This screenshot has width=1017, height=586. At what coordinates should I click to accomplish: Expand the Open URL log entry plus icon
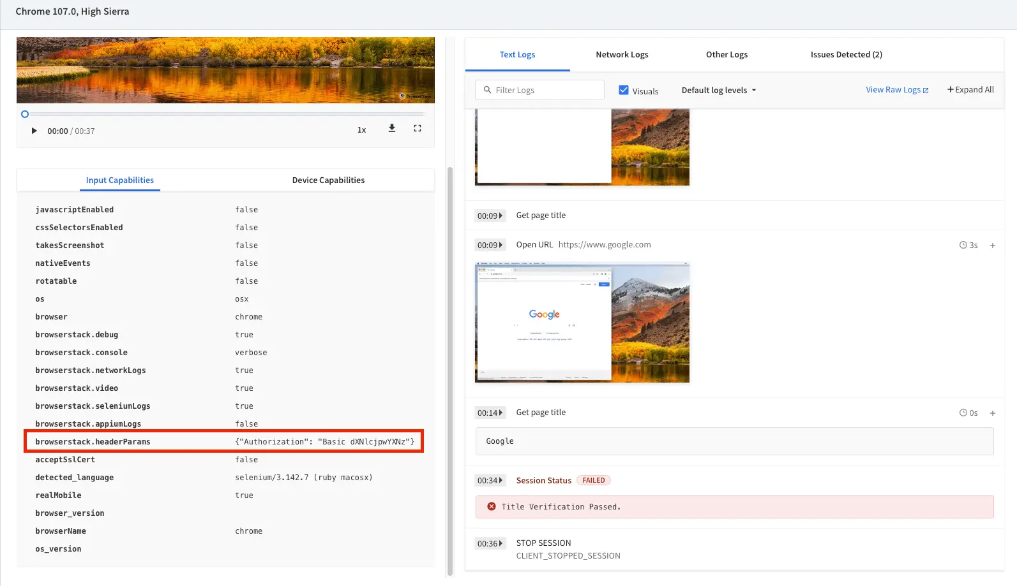pos(993,245)
